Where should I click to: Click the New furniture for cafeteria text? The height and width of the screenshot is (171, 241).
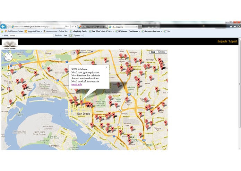(x=86, y=75)
